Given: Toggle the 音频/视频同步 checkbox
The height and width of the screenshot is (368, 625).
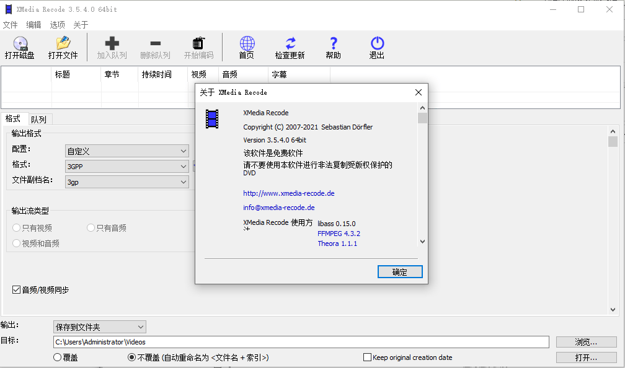Looking at the screenshot, I should [16, 289].
